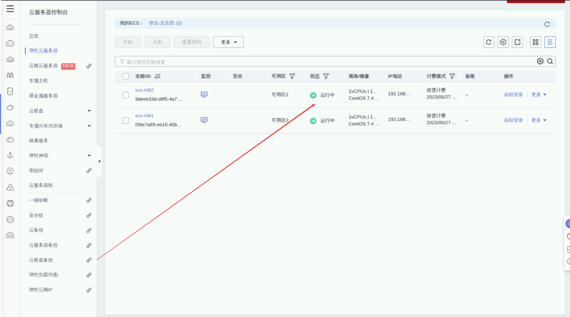Screen dimensions: 570x317
Task: Refresh the 我的ECS region bar
Action: tap(547, 24)
